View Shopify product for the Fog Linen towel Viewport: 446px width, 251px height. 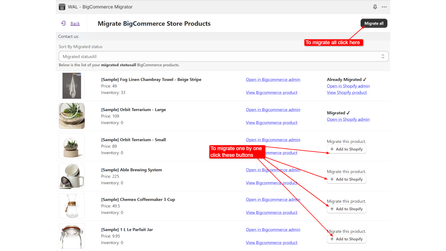(x=347, y=92)
